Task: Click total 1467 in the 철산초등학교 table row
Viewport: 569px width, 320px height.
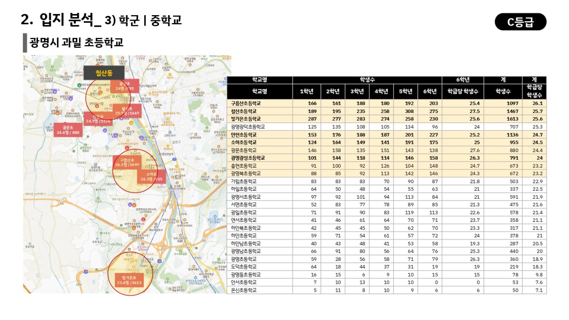Action: [x=512, y=111]
